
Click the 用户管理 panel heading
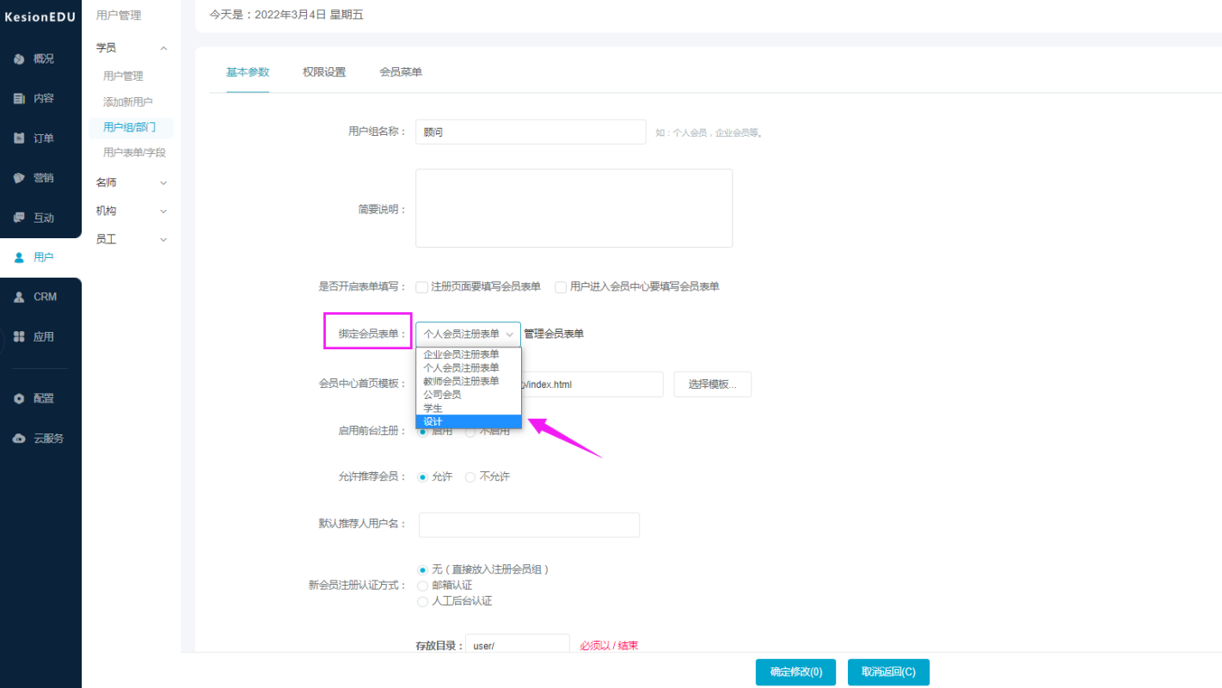pyautogui.click(x=119, y=15)
